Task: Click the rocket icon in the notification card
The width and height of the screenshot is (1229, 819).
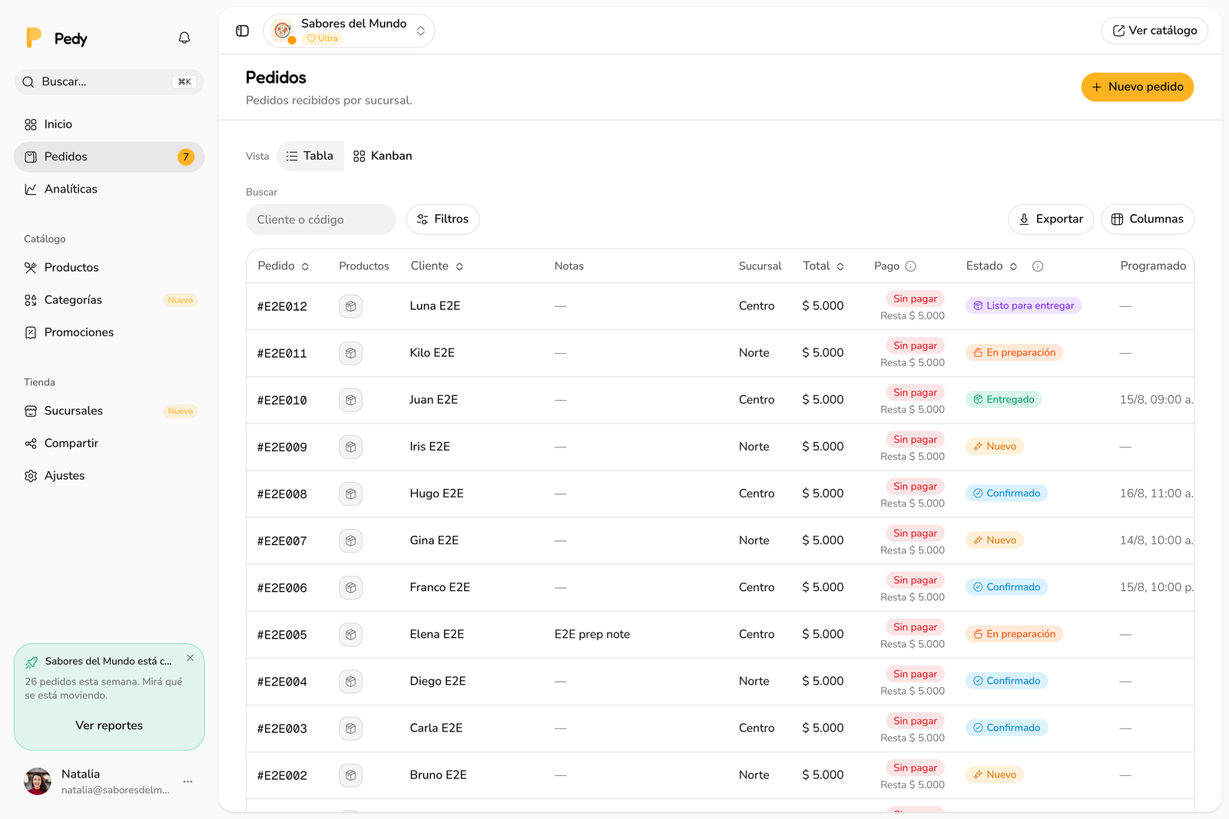Action: [31, 662]
